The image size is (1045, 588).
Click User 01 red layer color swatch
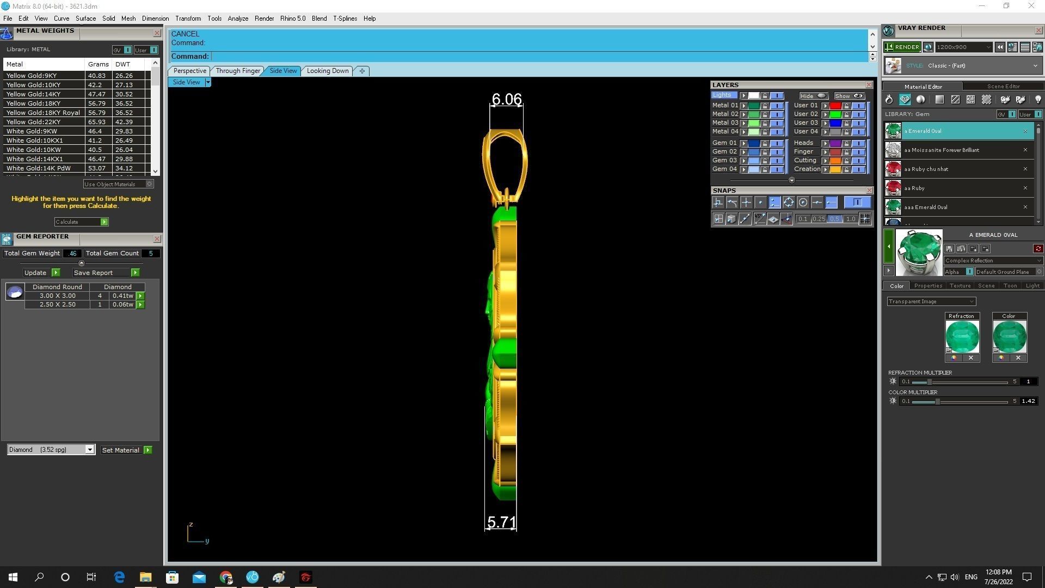tap(835, 106)
